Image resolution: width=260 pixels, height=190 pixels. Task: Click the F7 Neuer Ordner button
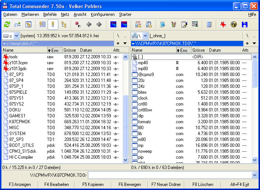[166, 184]
